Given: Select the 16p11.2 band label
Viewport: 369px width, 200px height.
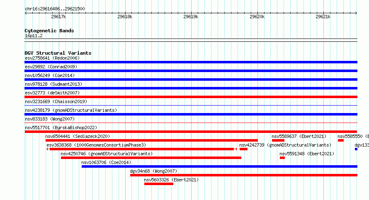Looking at the screenshot, I should point(34,36).
